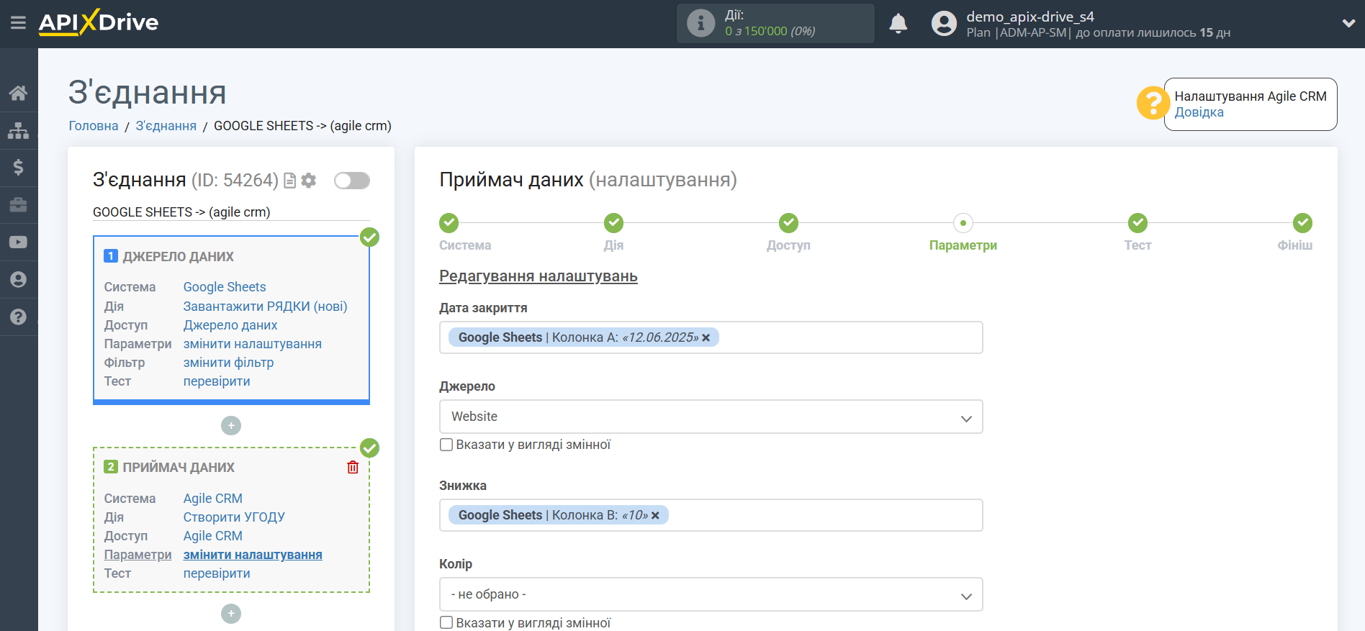Click the ApiX-Drive logo

(x=99, y=22)
